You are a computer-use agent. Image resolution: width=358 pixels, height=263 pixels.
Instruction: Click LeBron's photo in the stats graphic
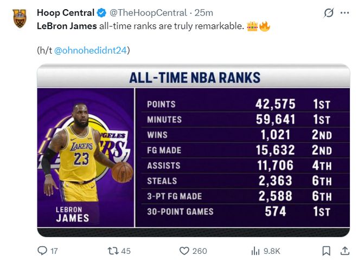pyautogui.click(x=86, y=157)
